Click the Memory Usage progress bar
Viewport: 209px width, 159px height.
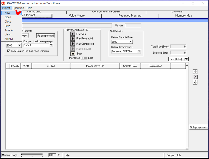32,155
